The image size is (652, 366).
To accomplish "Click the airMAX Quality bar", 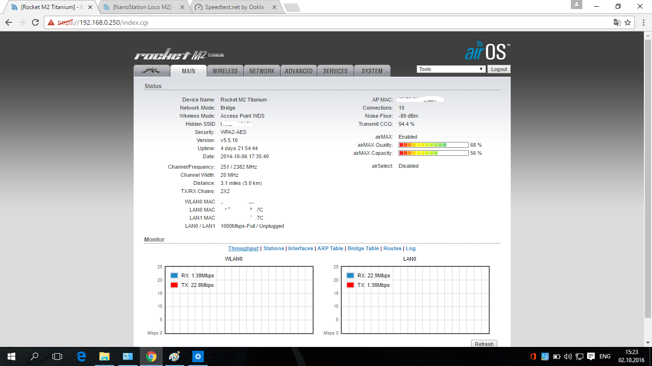I will [x=433, y=145].
